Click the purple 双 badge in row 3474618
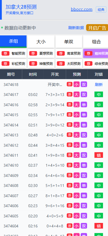This screenshot has width=108, height=236. [84, 84]
